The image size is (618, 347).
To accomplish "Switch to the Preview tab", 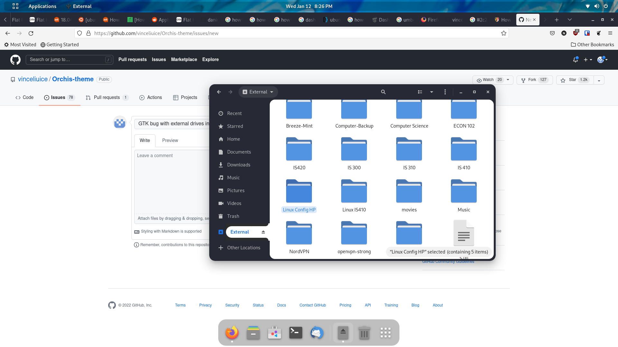I will pos(170,140).
